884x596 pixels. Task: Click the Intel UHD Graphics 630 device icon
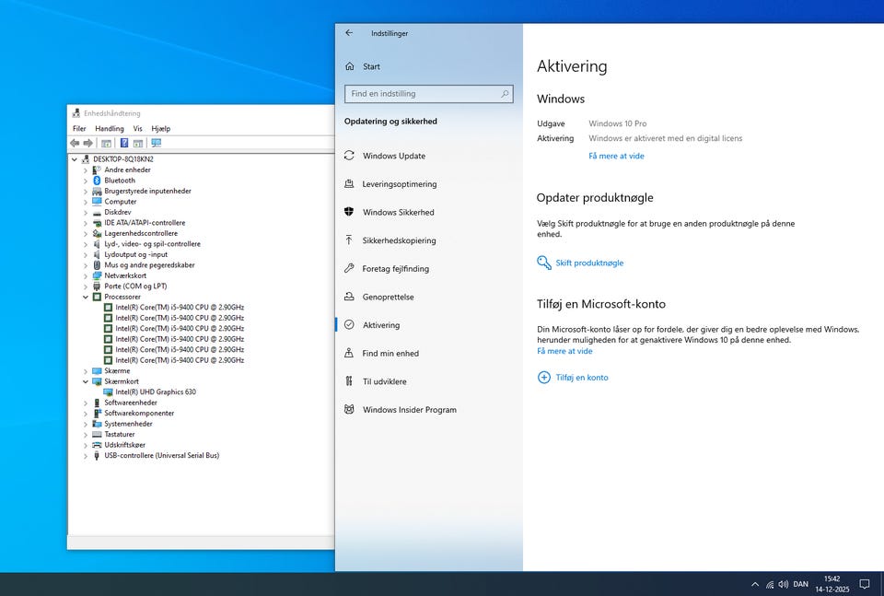[x=108, y=392]
